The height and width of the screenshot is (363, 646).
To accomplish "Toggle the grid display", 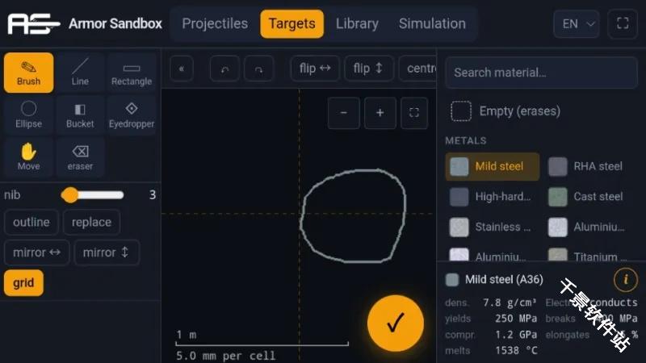I will [23, 283].
